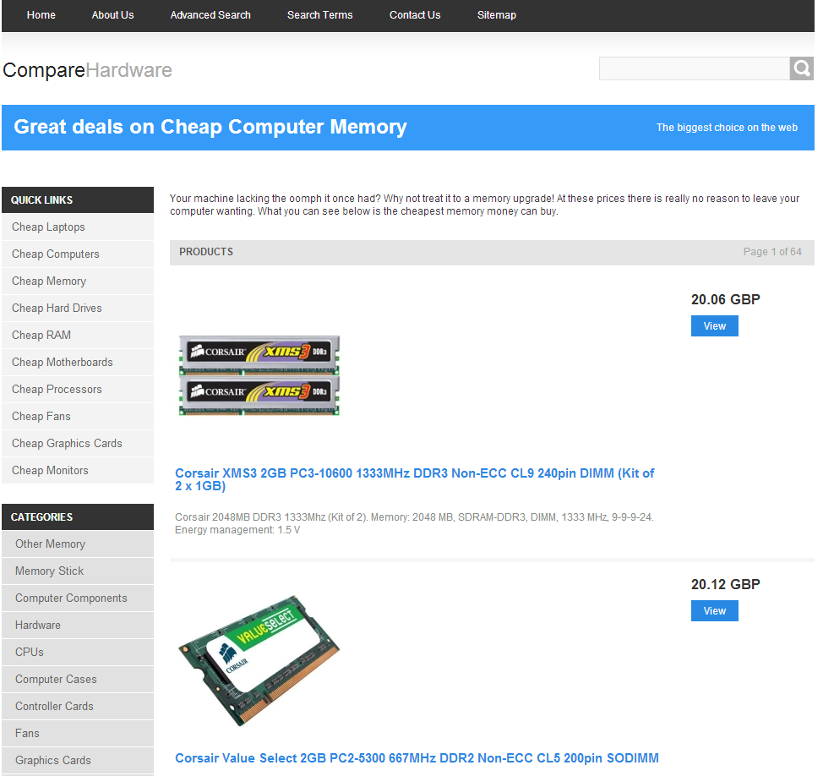Open Advanced Search in top navigation

click(210, 15)
